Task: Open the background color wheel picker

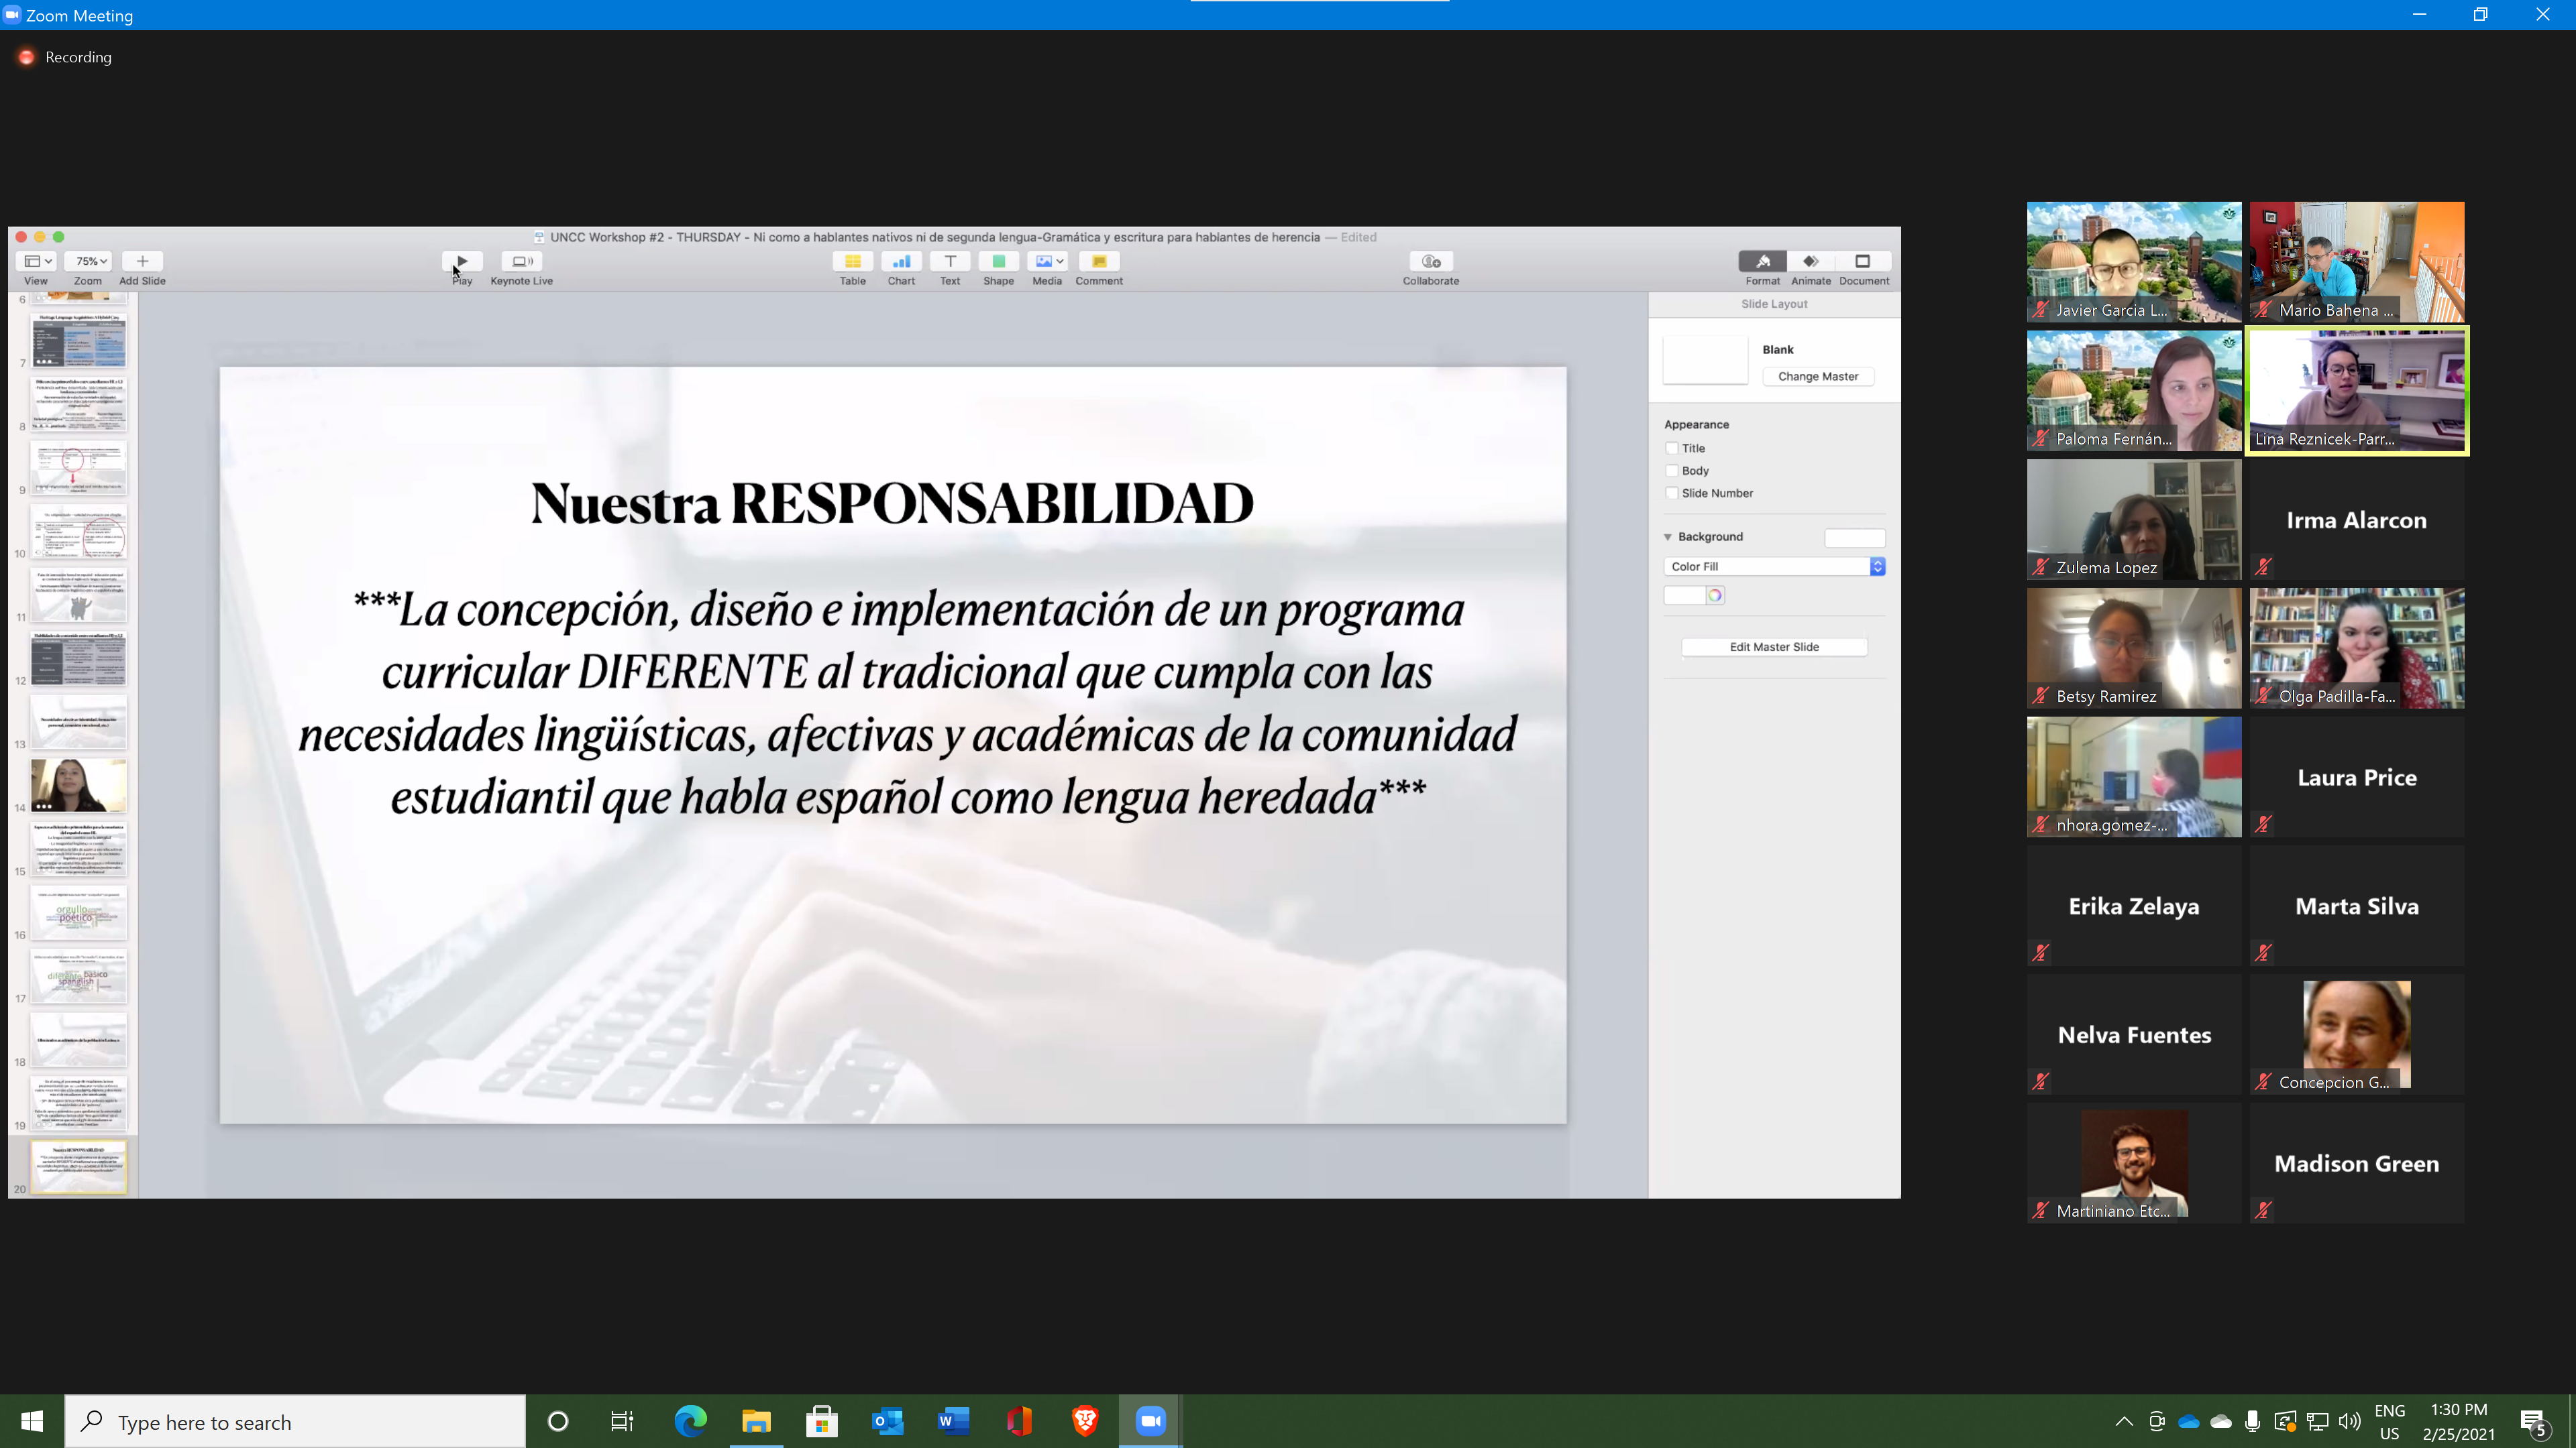Action: coord(1715,595)
